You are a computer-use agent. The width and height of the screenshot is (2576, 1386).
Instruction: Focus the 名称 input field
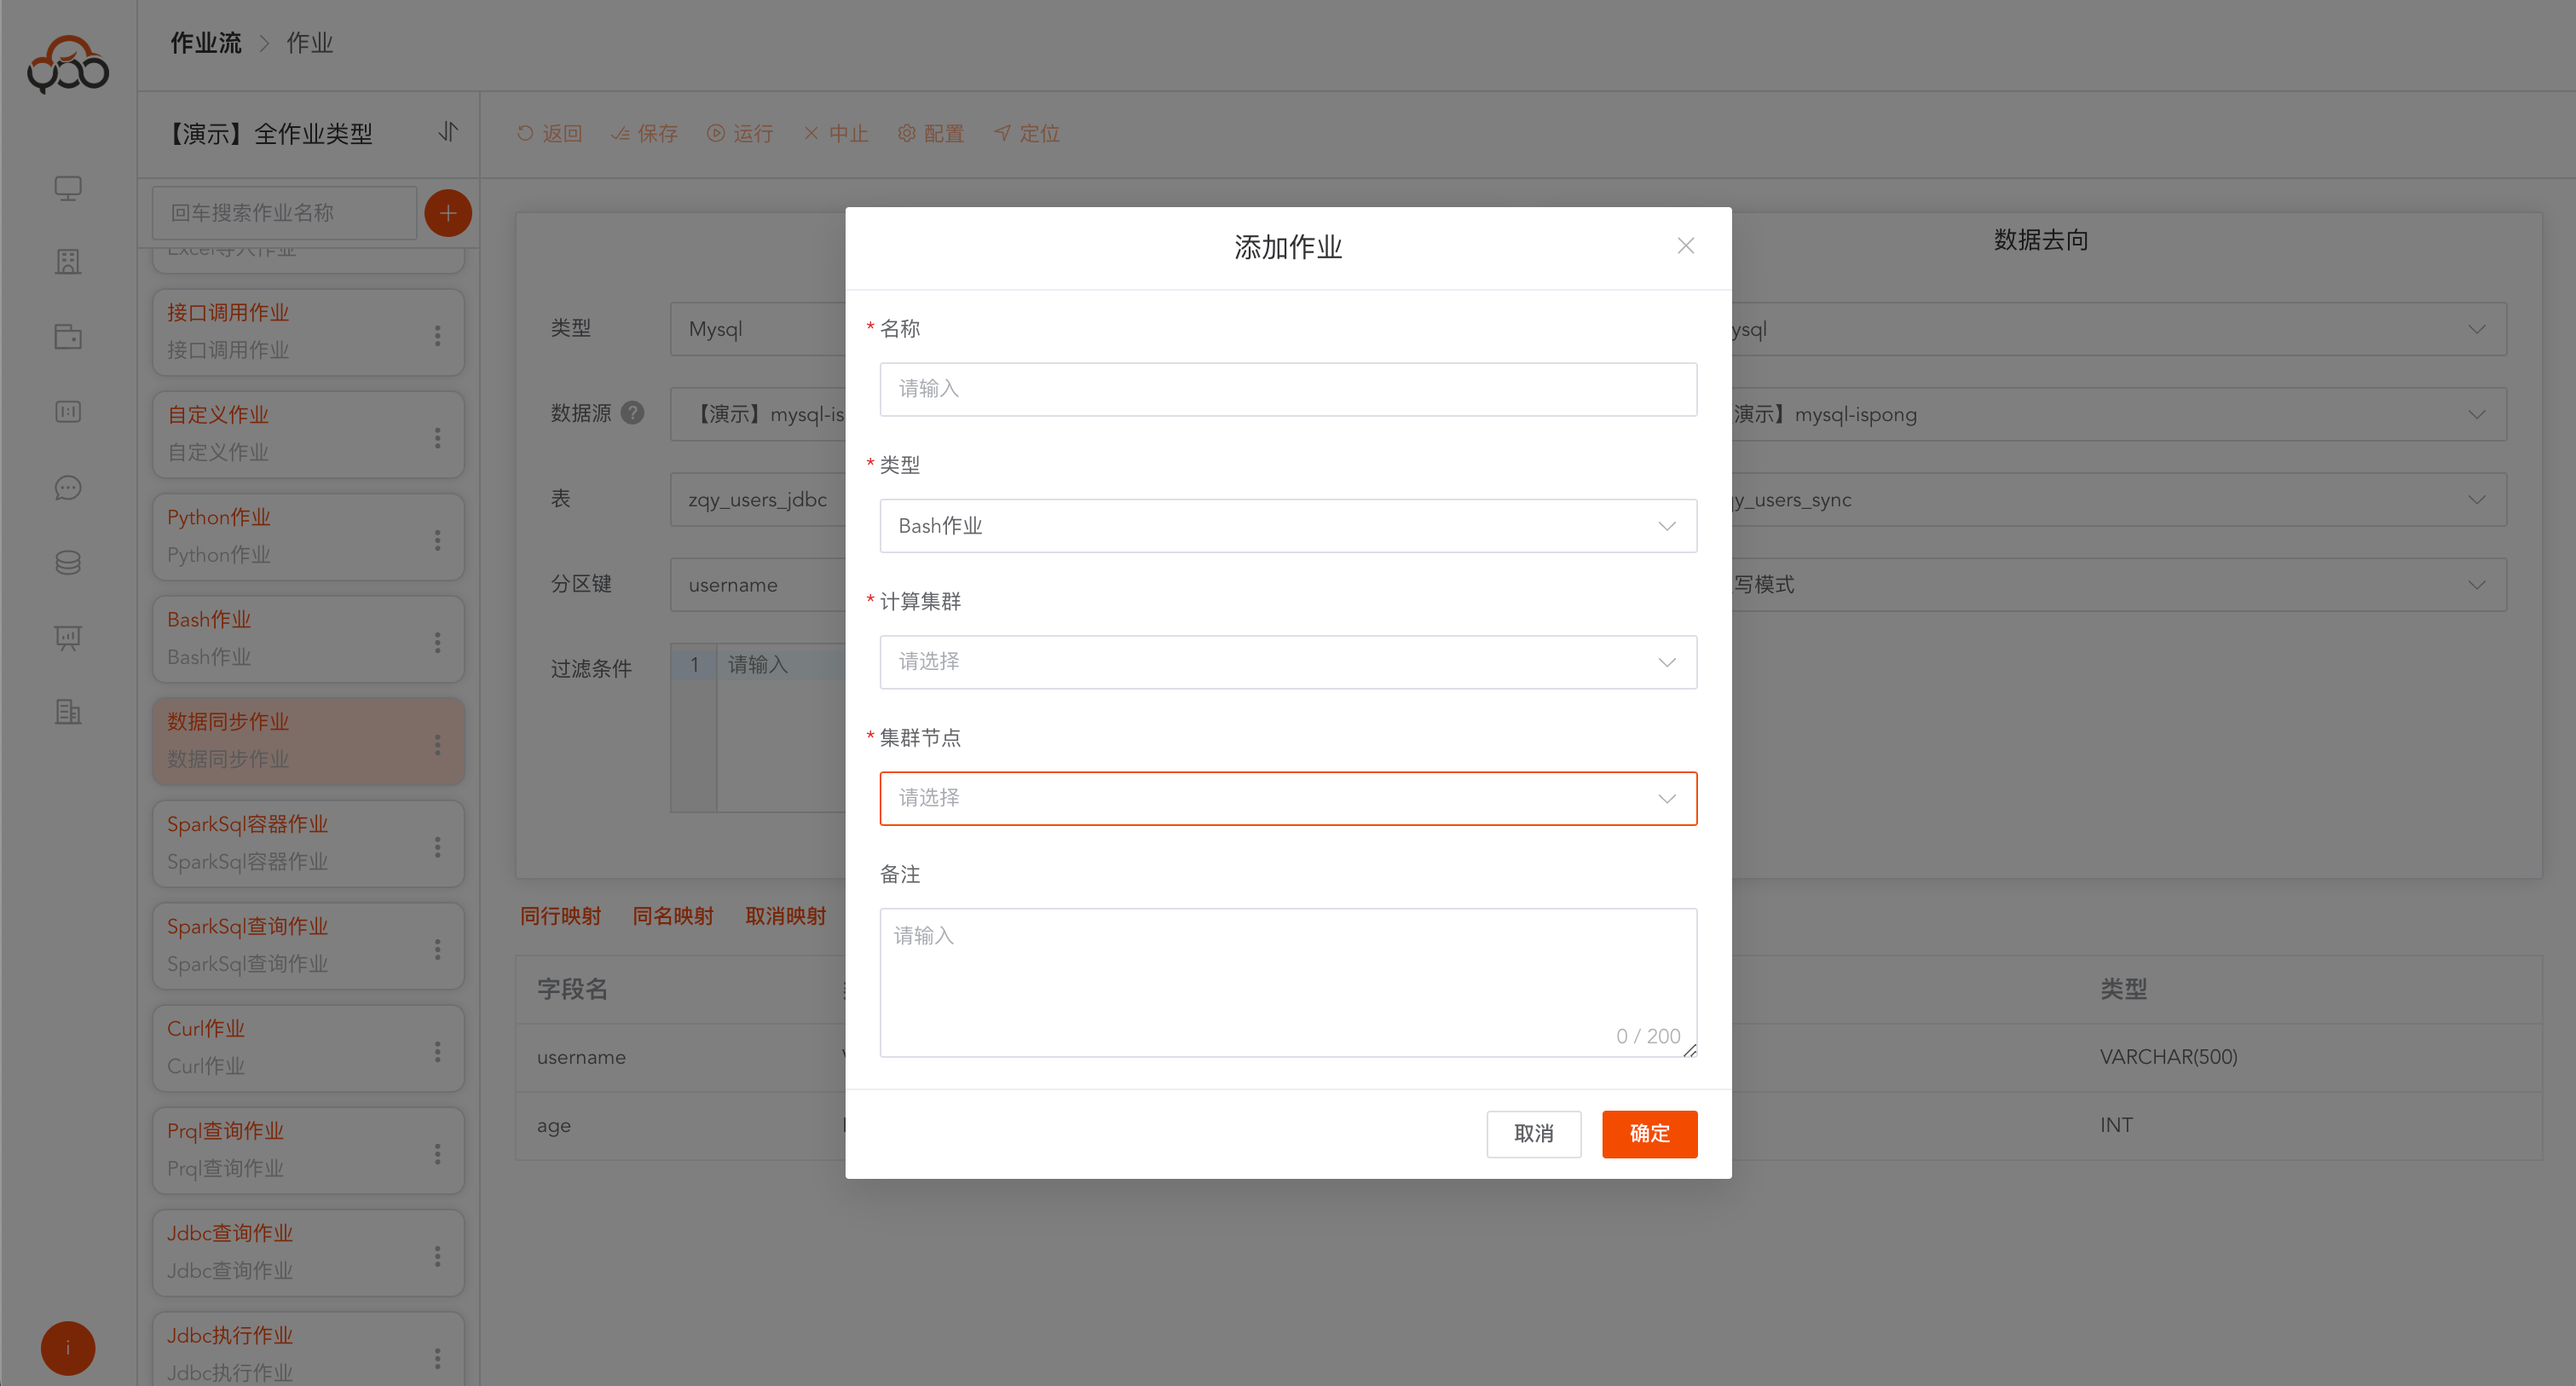[x=1287, y=389]
